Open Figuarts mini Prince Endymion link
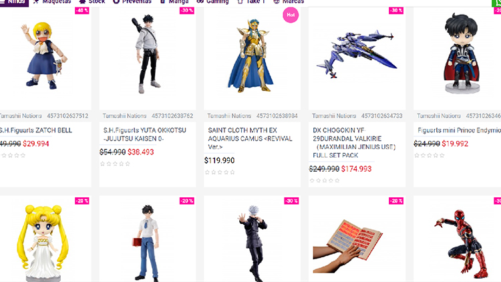Image resolution: width=501 pixels, height=282 pixels. click(459, 130)
